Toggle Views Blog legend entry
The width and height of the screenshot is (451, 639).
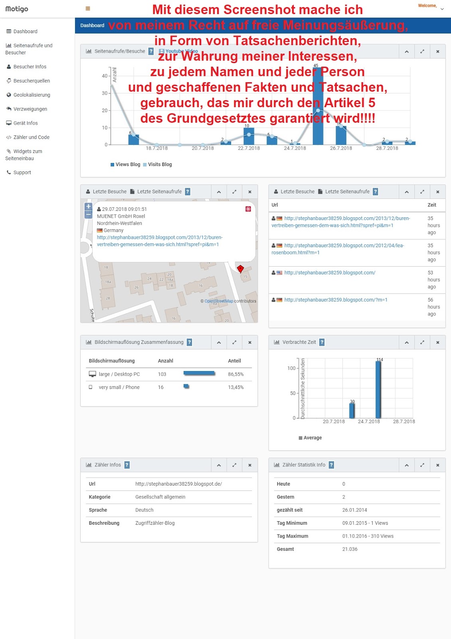[125, 165]
